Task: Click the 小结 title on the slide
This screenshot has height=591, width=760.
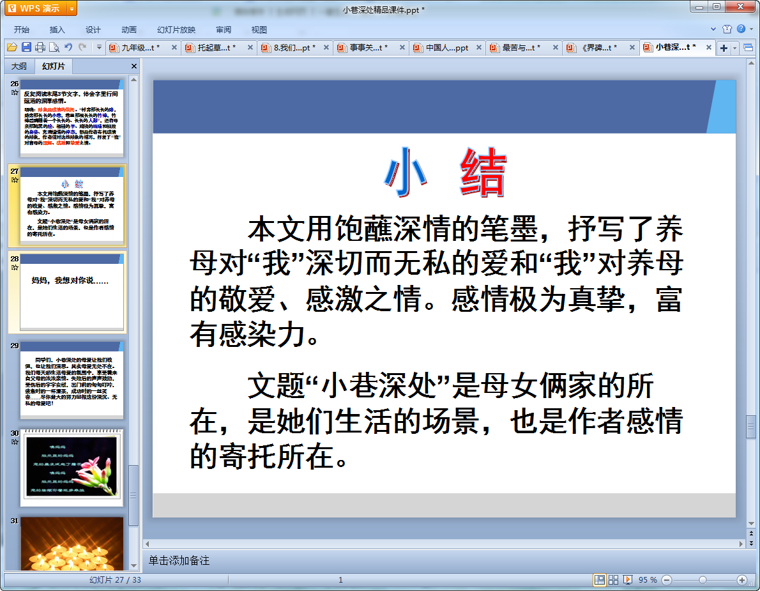Action: click(445, 173)
